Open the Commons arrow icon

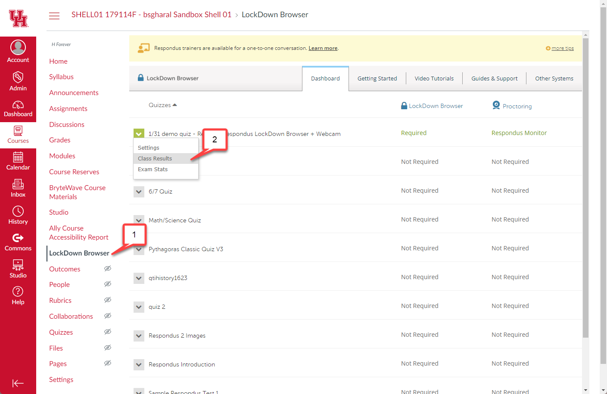click(18, 238)
